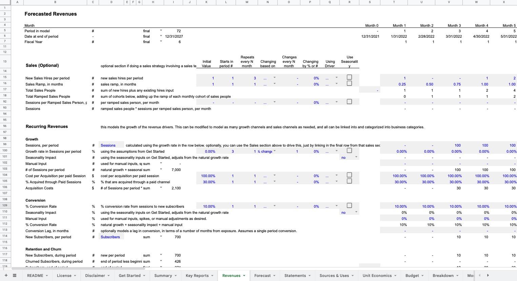
Task: Enable Use Seasonality for New Sales Hires
Action: tap(350, 78)
